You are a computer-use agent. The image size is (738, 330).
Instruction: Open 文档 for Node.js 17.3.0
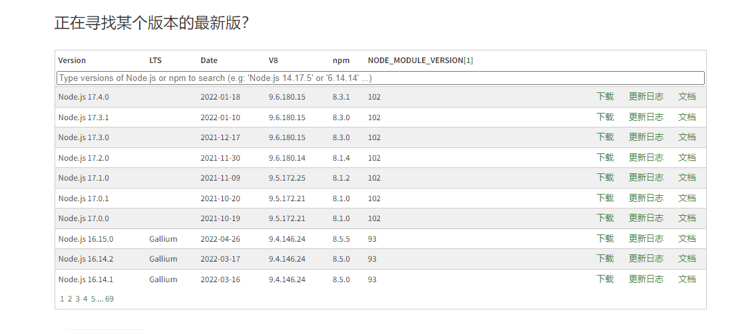pos(687,137)
